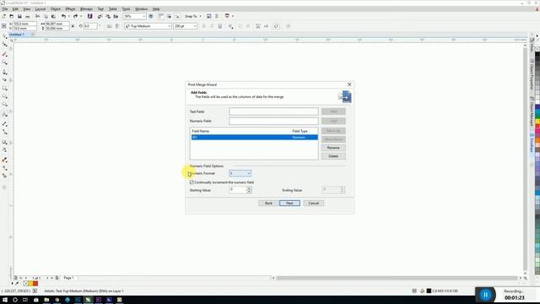The height and width of the screenshot is (304, 540).
Task: Select the Pick tool in the toolbox
Action: (x=5, y=36)
